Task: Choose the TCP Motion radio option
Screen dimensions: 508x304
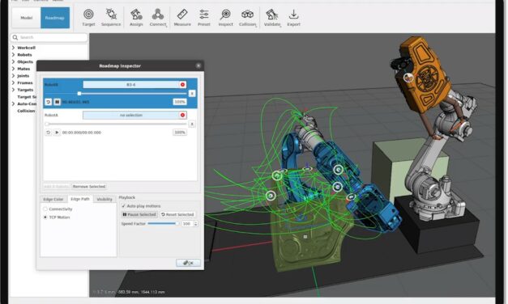Action: (x=45, y=217)
